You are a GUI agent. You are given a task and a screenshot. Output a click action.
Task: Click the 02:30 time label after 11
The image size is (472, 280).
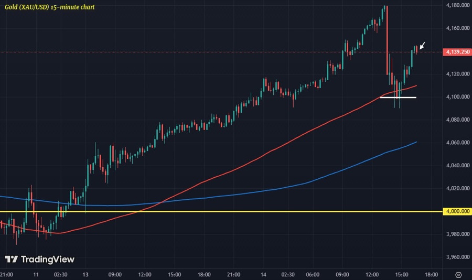(x=60, y=274)
